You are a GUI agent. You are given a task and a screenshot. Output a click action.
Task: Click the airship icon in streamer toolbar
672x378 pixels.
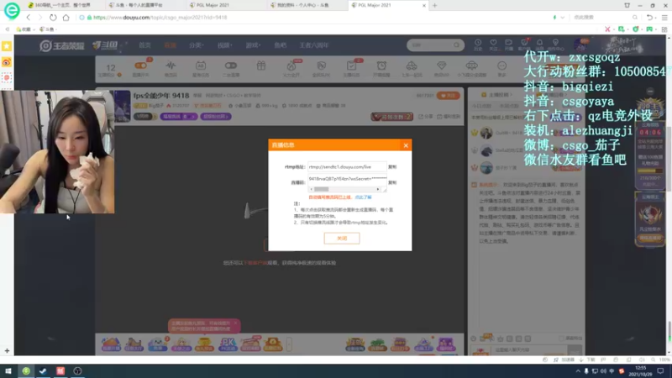[x=471, y=66]
